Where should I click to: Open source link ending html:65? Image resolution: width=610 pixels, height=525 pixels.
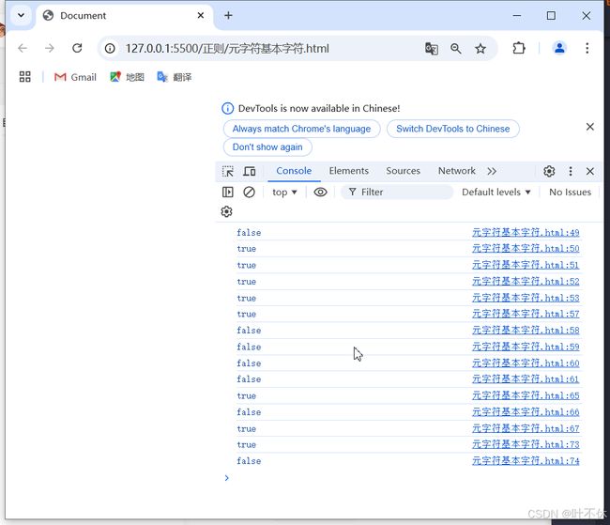(526, 396)
